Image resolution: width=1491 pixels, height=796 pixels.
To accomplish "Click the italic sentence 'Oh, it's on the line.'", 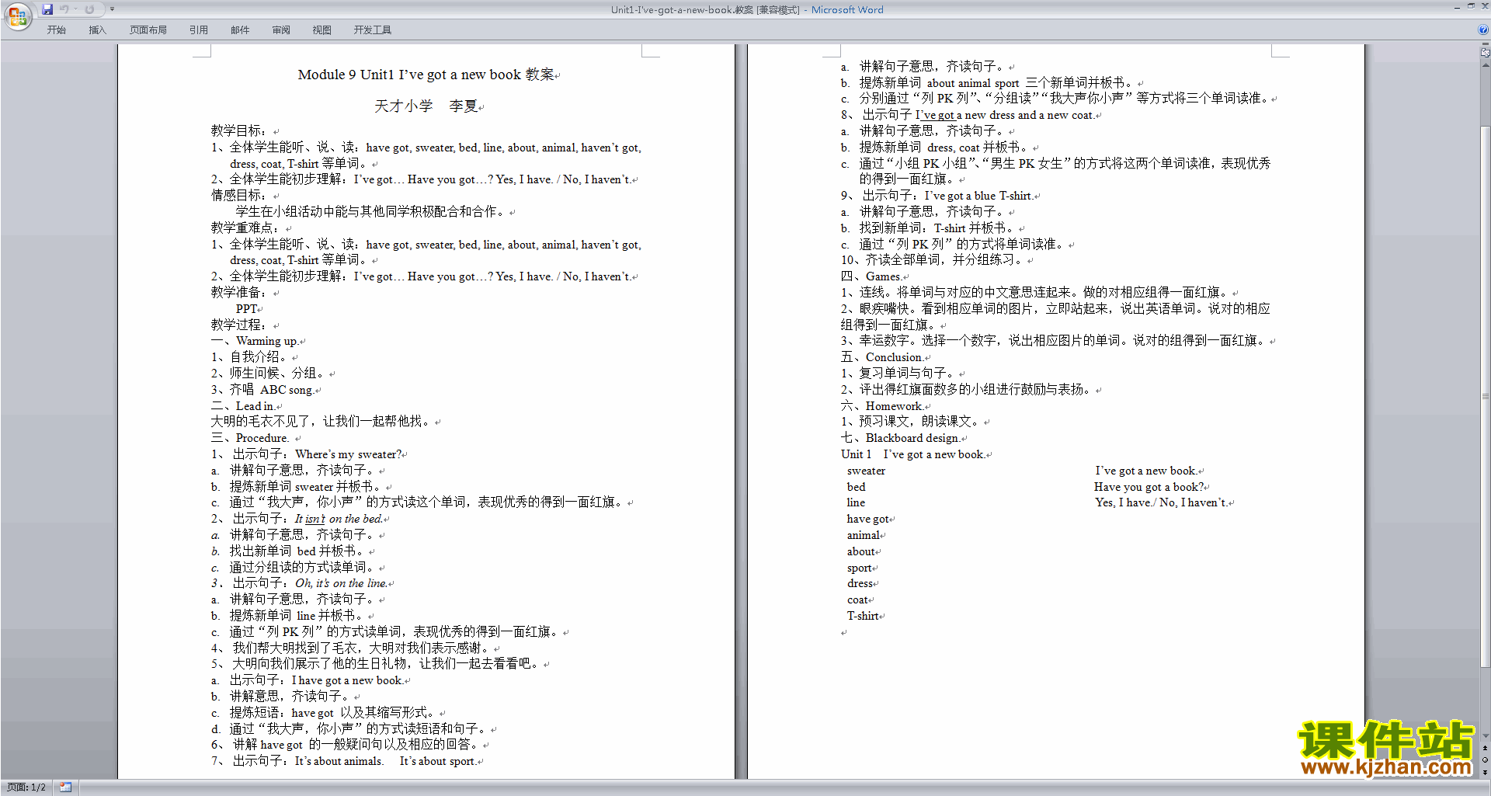I will [x=341, y=583].
